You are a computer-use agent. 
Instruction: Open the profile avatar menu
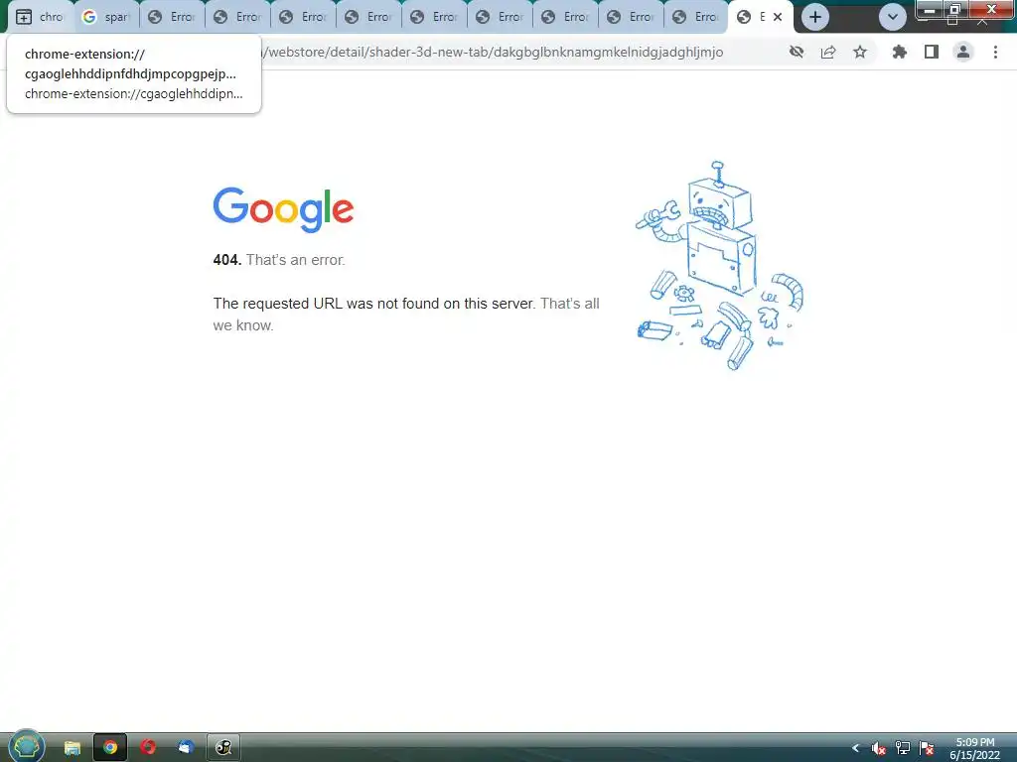tap(963, 52)
